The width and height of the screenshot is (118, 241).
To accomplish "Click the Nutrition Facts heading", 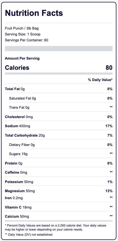I will 34,13.
